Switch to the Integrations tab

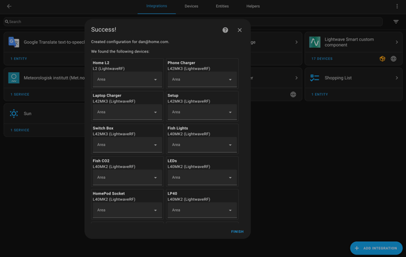(x=157, y=6)
